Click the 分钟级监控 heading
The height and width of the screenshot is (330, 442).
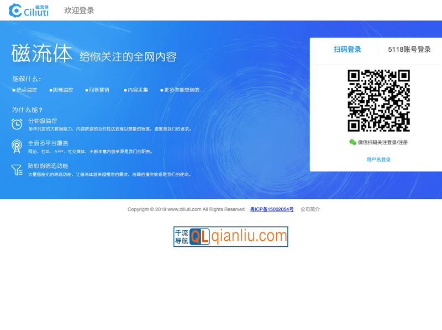pyautogui.click(x=43, y=121)
